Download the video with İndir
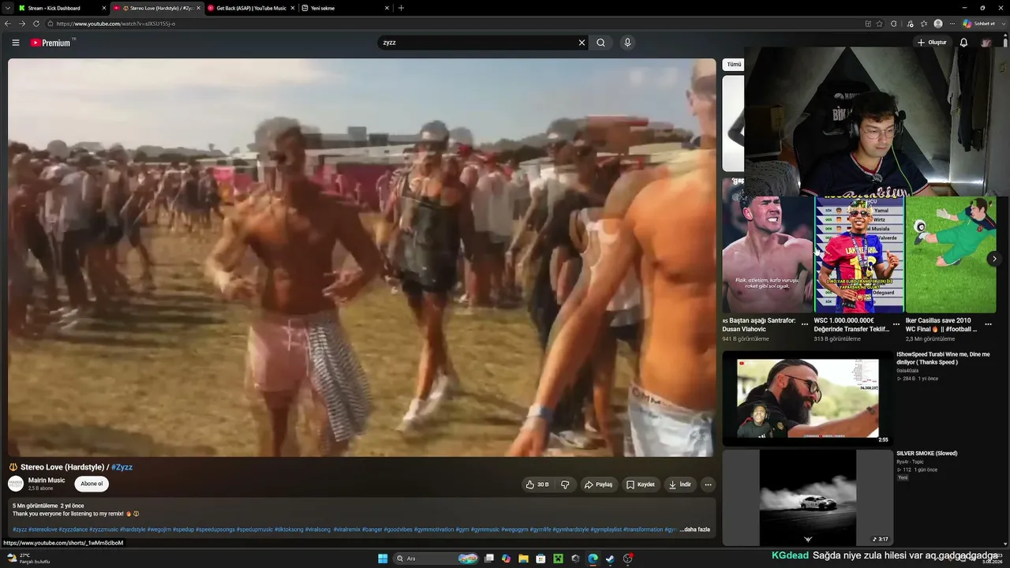 [x=680, y=484]
